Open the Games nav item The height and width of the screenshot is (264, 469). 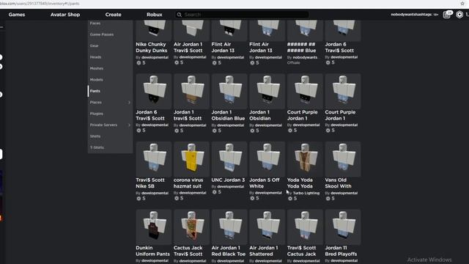click(17, 15)
